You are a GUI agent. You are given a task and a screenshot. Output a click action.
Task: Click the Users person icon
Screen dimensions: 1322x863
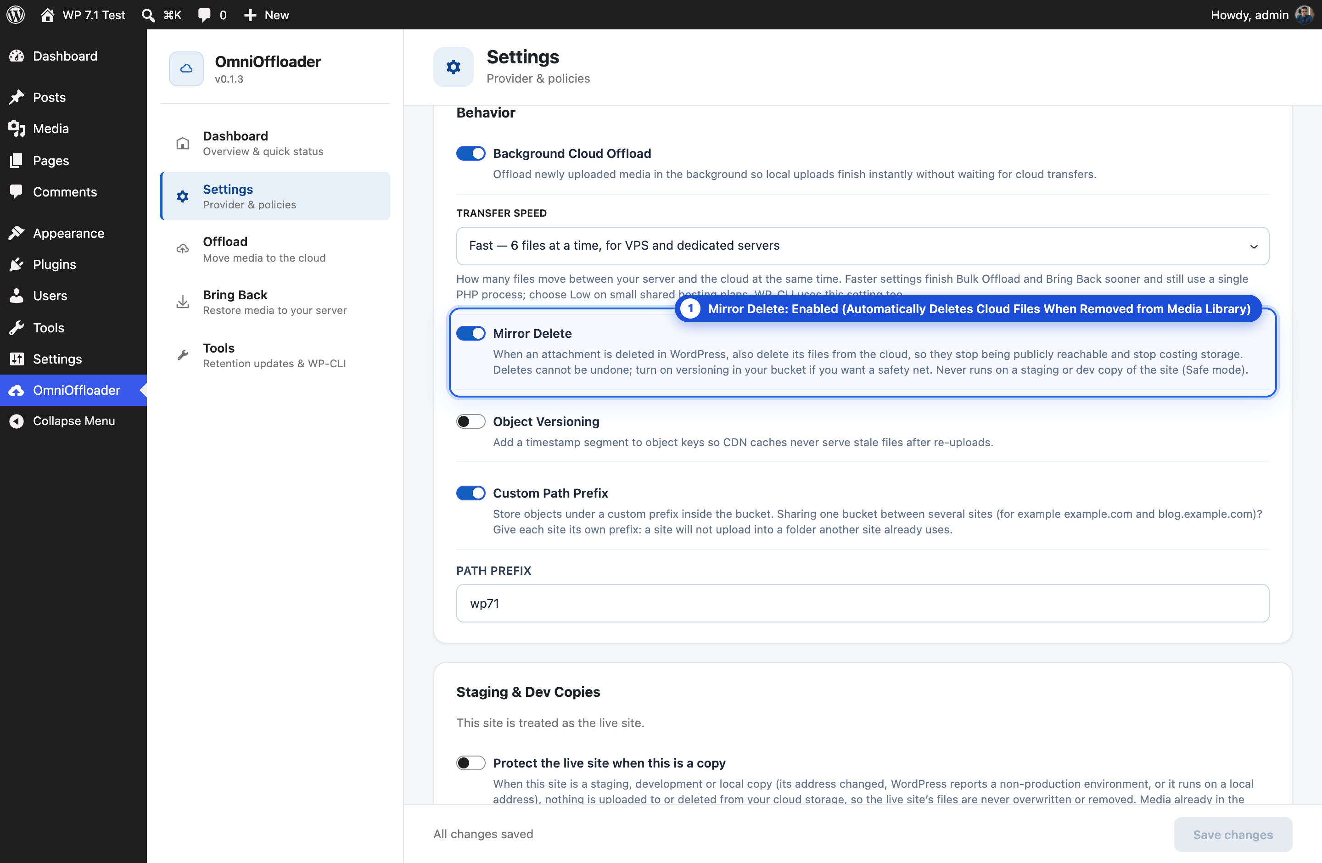[17, 296]
